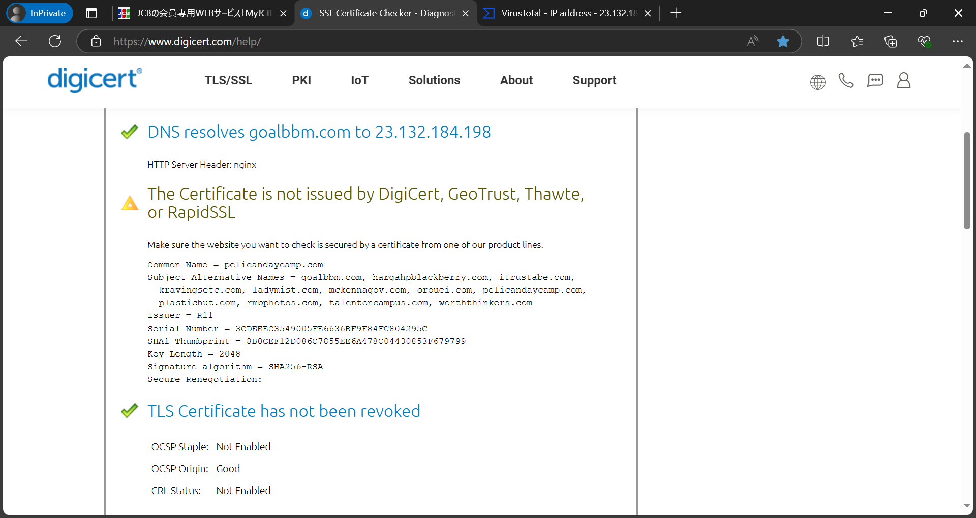Open the PKI navigation menu
This screenshot has height=518, width=976.
(301, 80)
